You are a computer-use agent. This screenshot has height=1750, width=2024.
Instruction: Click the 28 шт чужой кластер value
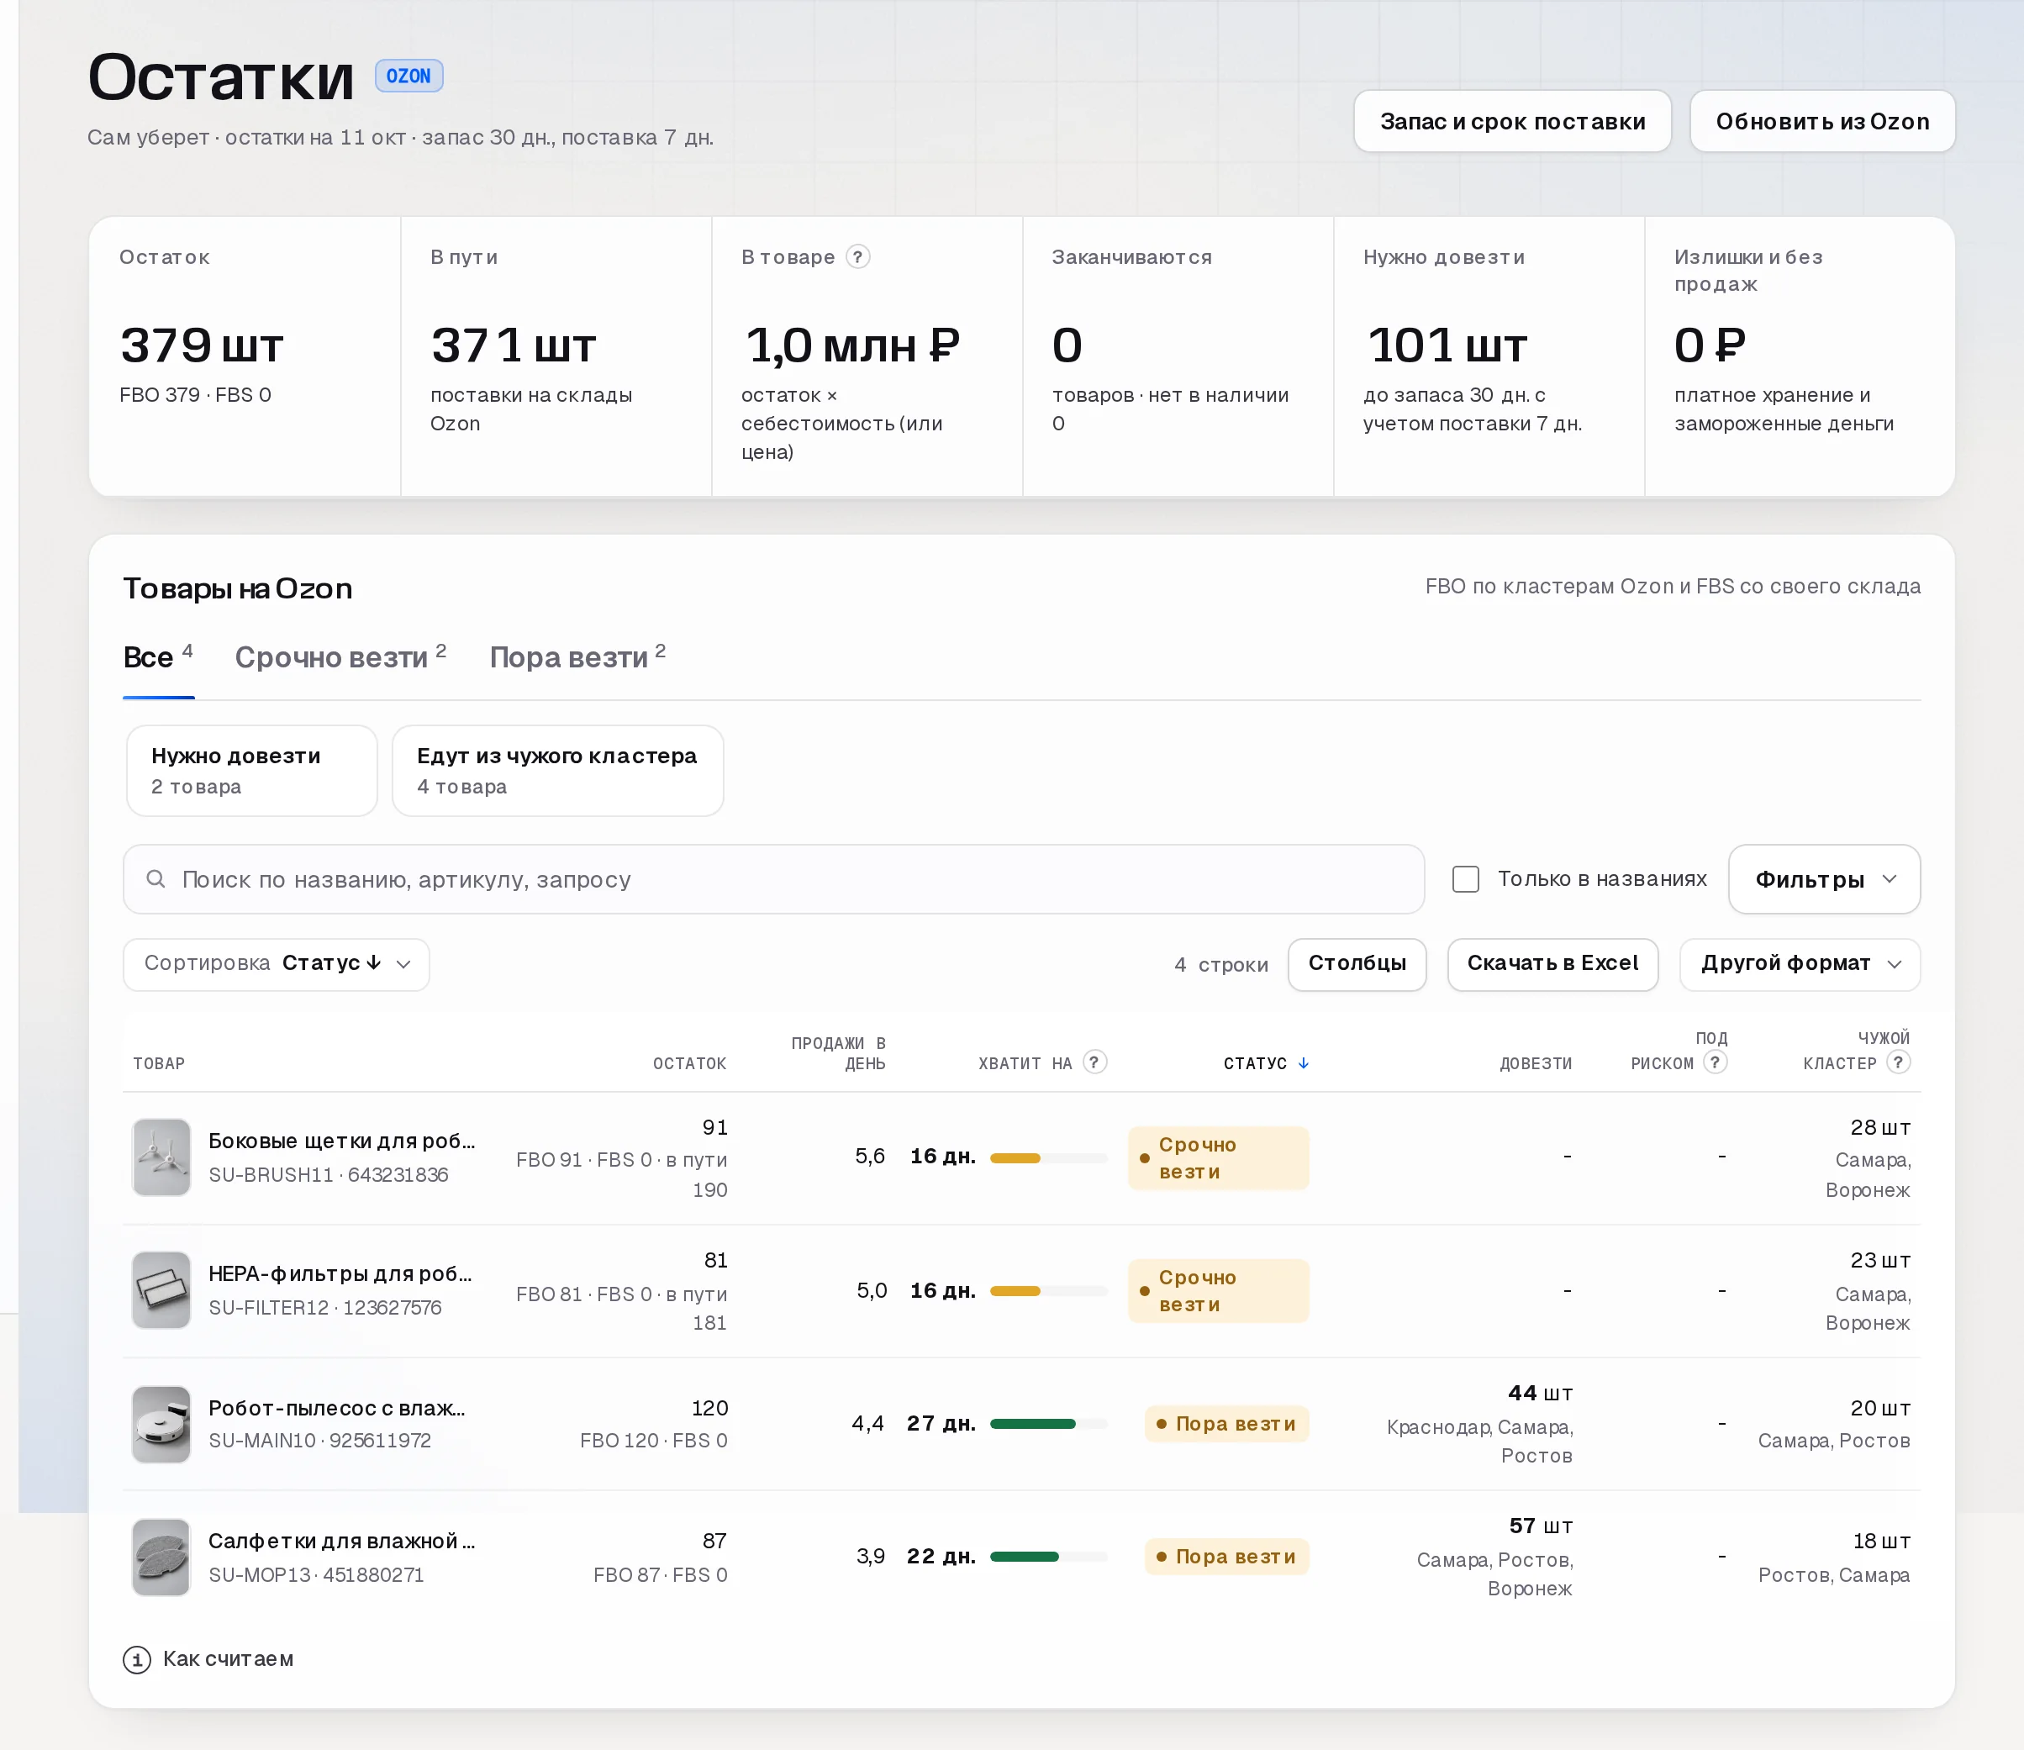1880,1128
